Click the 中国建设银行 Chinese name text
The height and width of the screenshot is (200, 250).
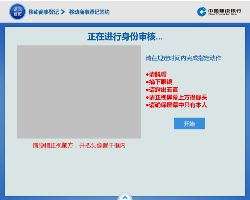(224, 10)
